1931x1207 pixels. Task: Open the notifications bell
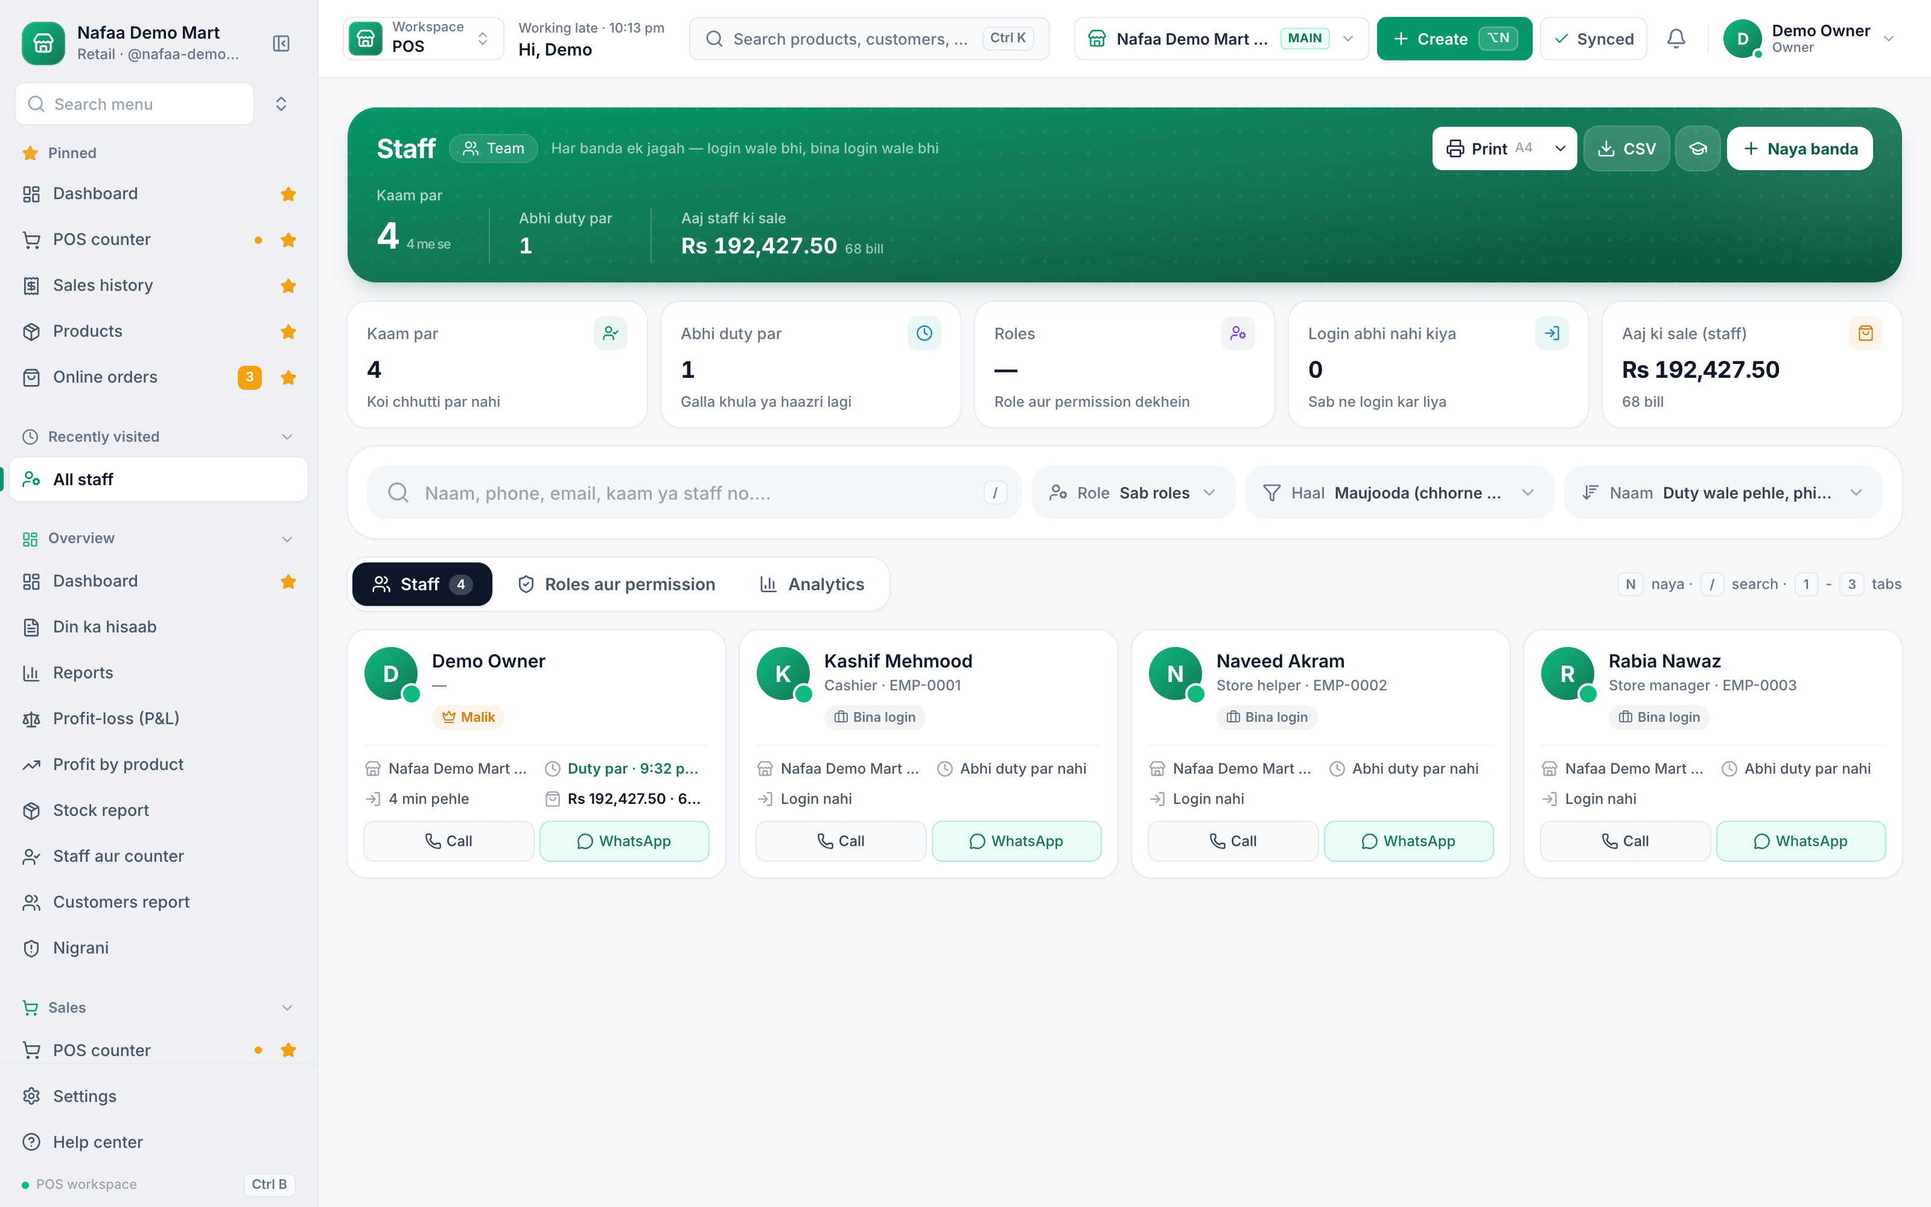point(1676,38)
